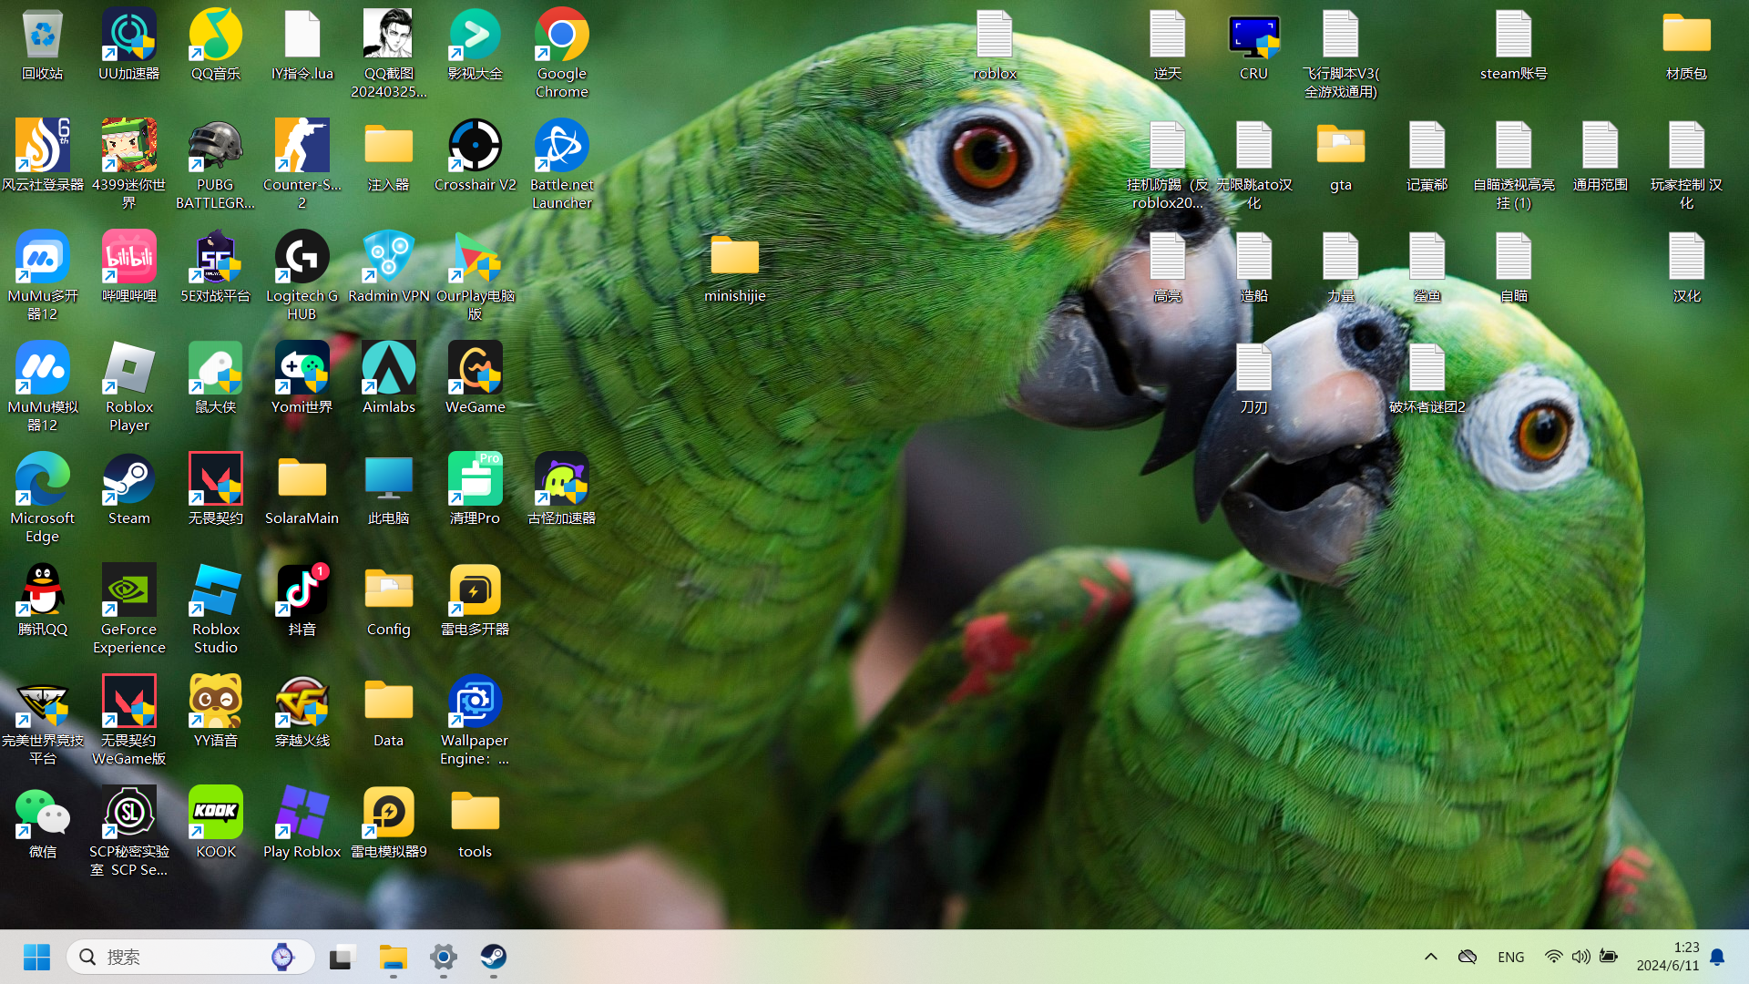Select the Aimlabs desktop icon
This screenshot has width=1749, height=984.
tap(388, 369)
